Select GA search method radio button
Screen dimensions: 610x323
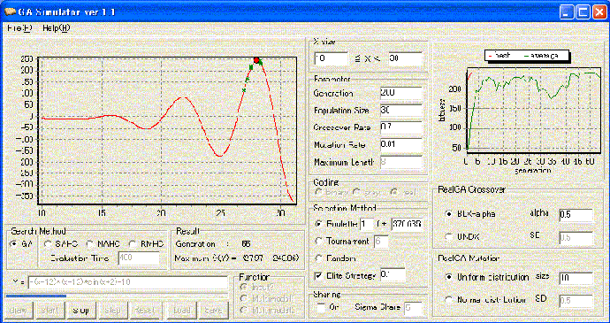coord(14,244)
